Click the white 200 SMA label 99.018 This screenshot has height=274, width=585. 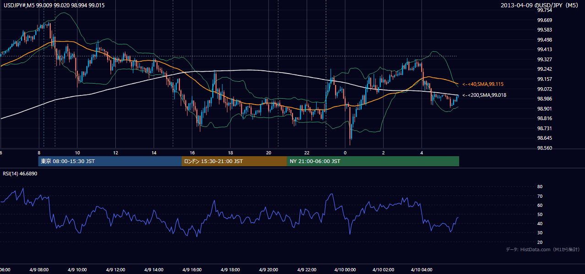[484, 95]
